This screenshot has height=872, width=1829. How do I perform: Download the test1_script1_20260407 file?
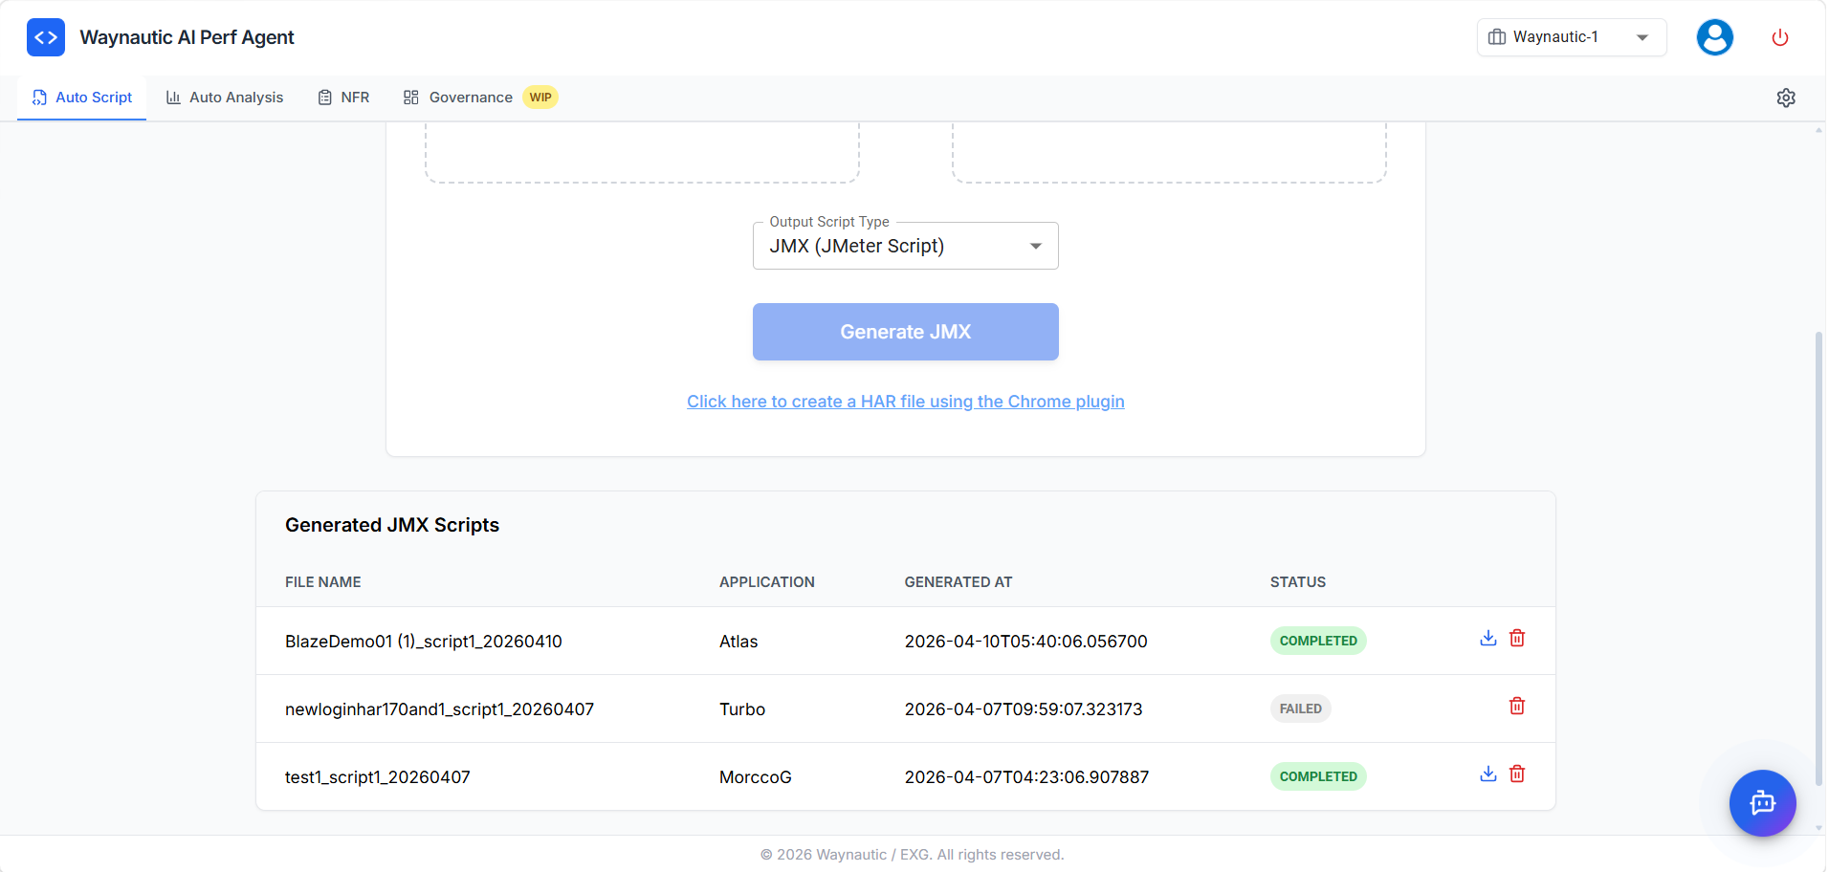pyautogui.click(x=1487, y=774)
